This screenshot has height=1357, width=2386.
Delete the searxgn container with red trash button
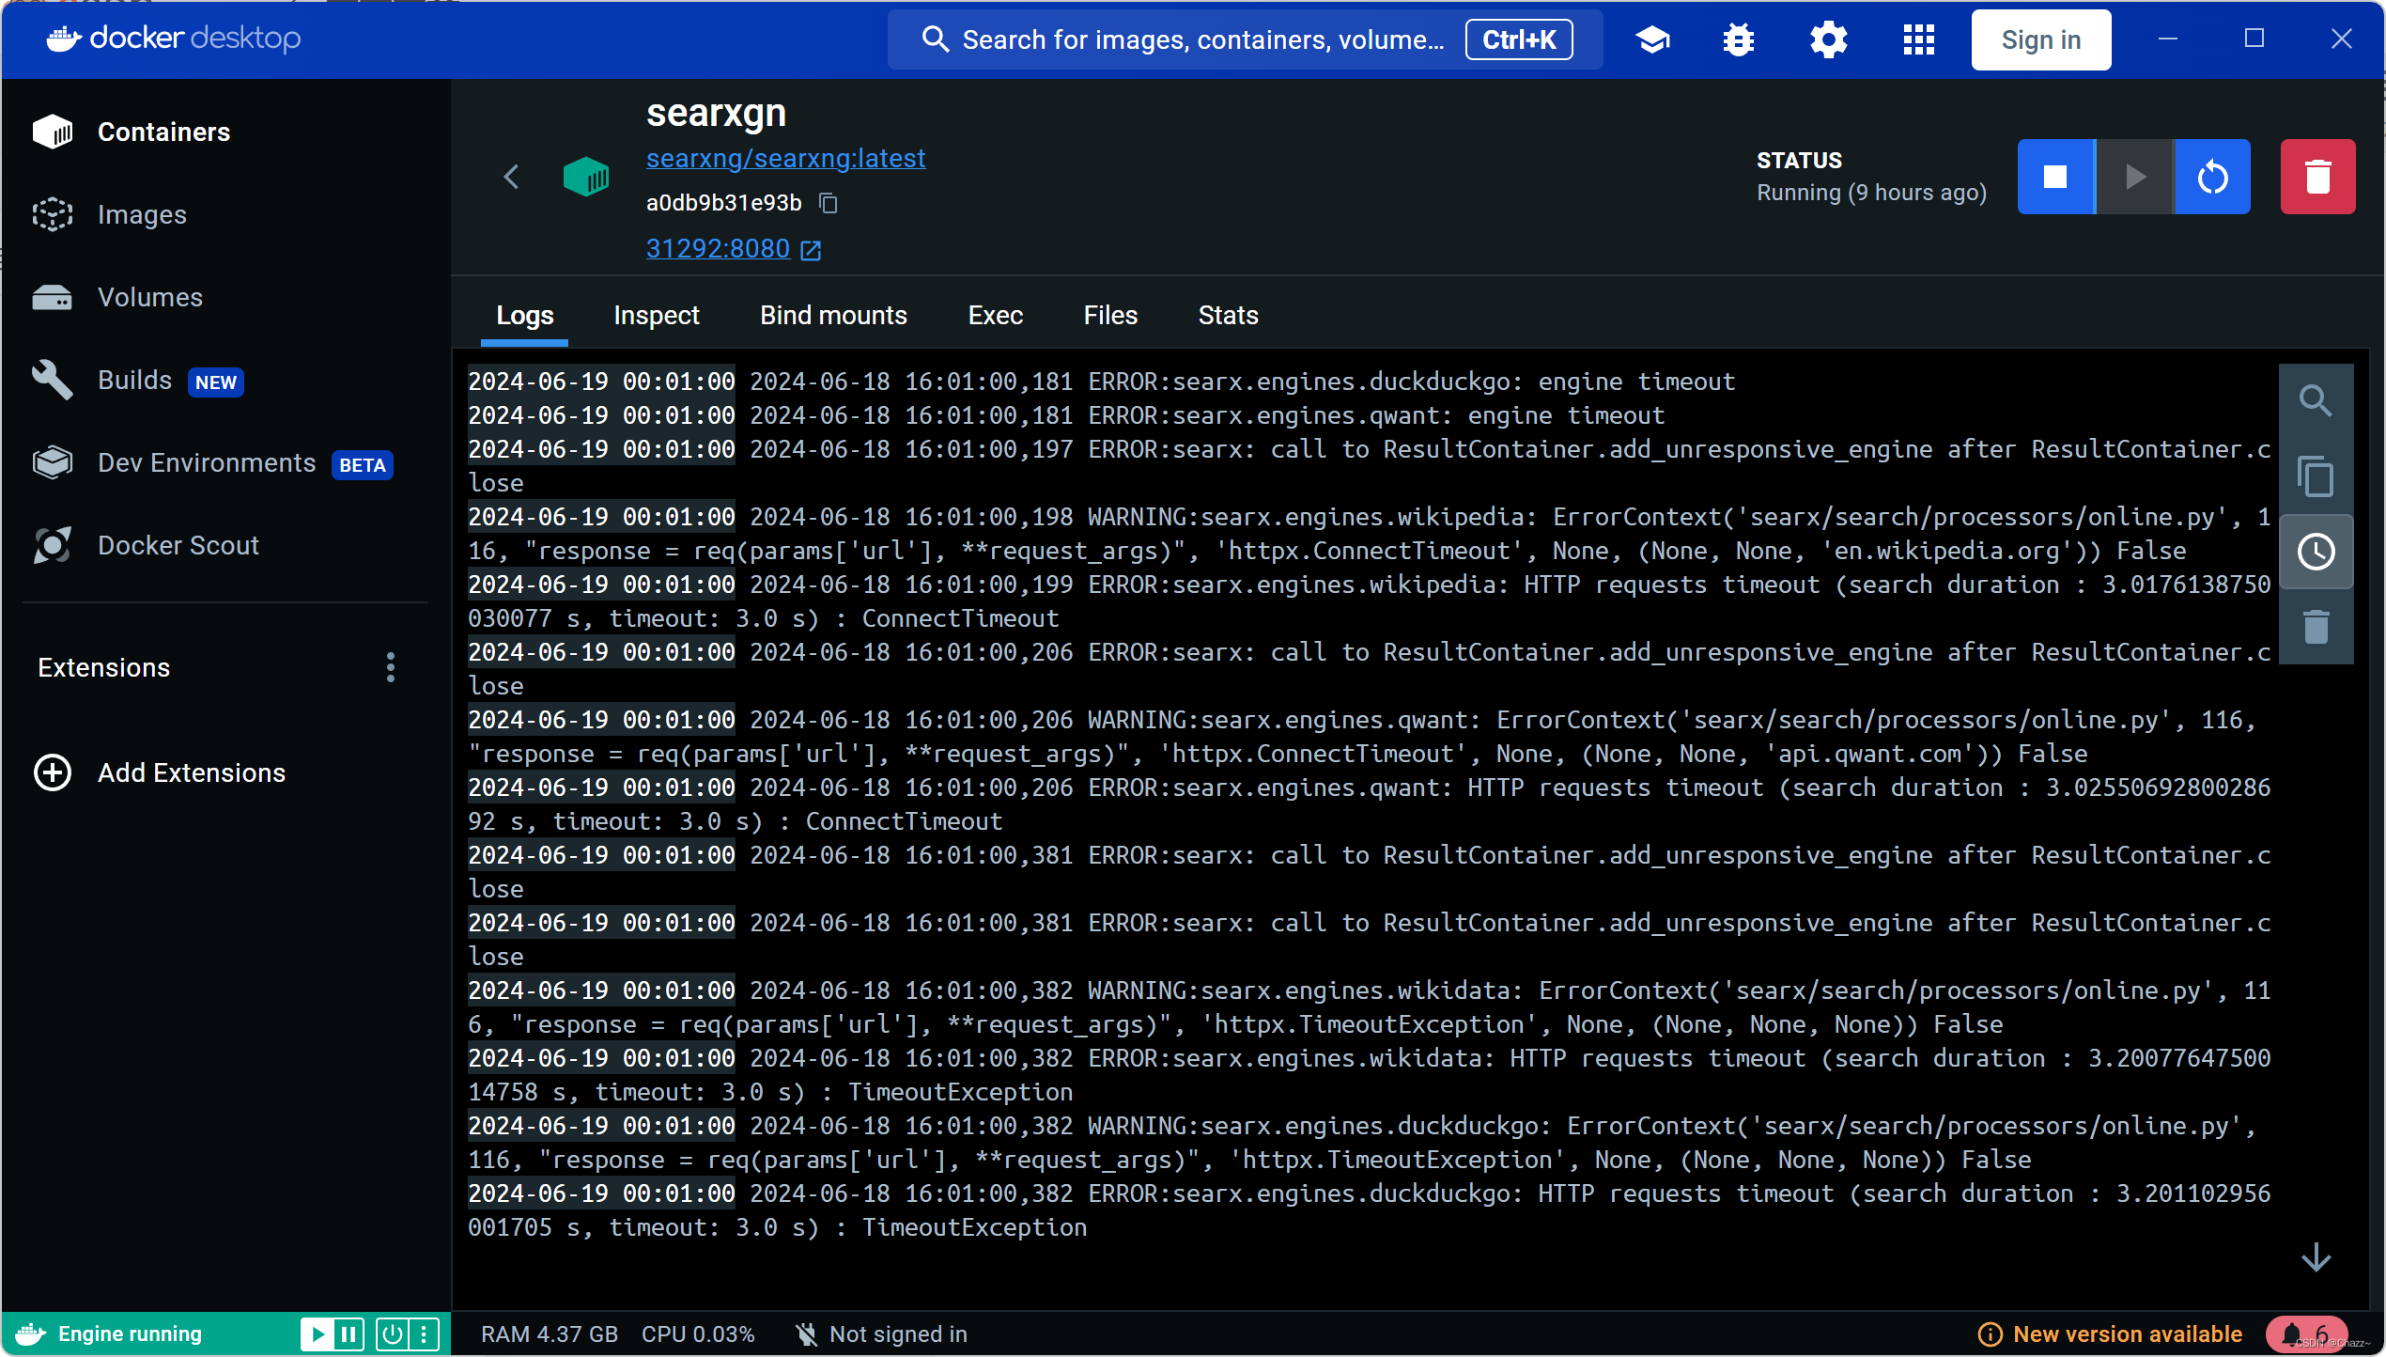coord(2317,177)
